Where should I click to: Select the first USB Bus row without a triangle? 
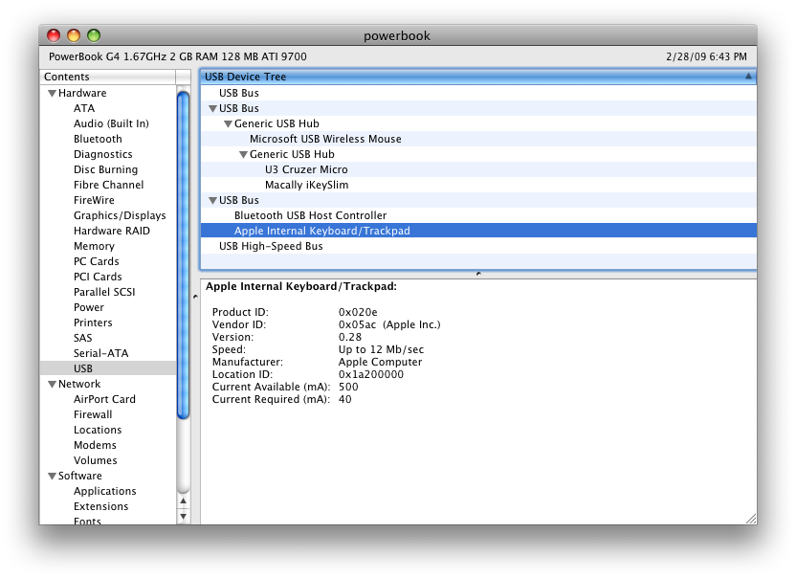478,93
